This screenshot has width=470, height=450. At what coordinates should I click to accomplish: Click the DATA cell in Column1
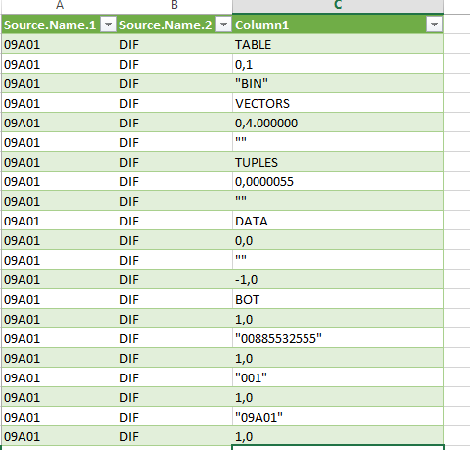click(x=338, y=221)
